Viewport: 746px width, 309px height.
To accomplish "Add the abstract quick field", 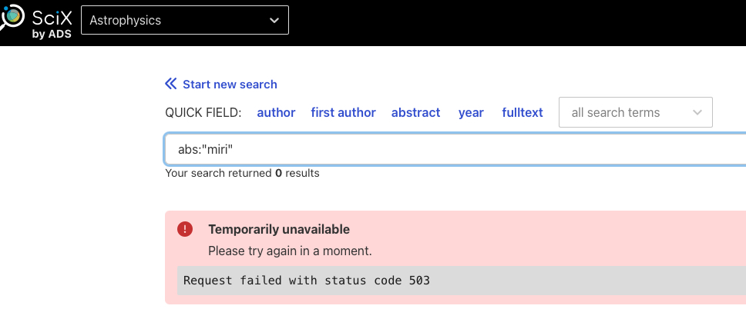I will (415, 113).
